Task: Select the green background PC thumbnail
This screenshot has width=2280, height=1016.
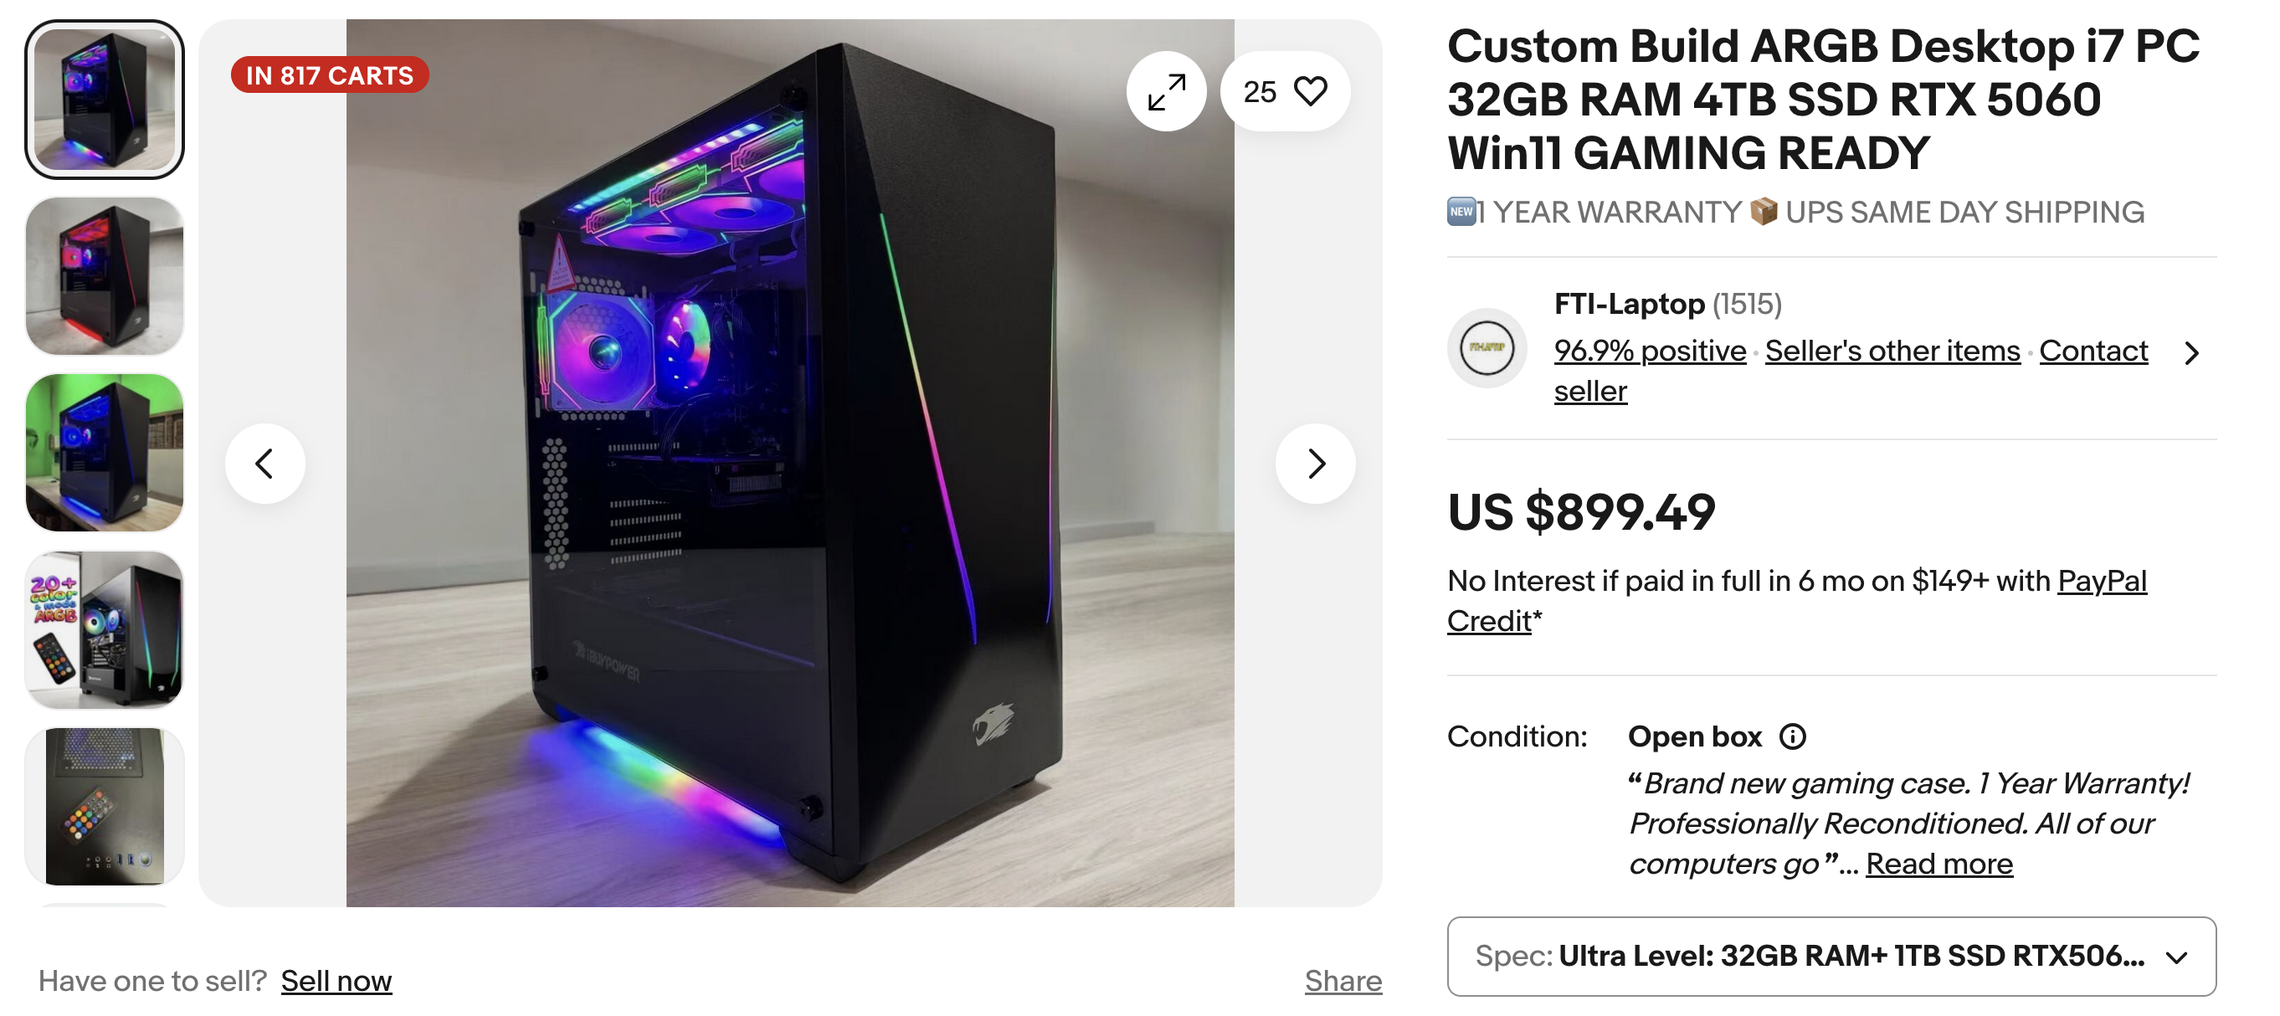Action: 105,453
